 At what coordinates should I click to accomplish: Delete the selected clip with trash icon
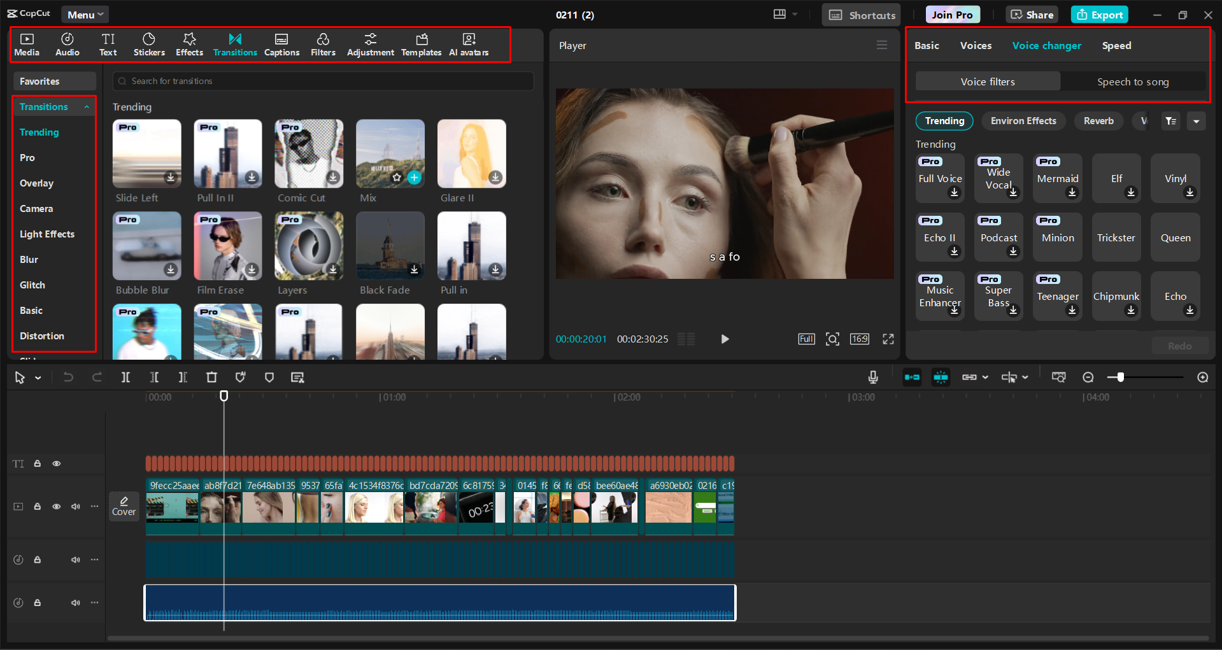click(x=211, y=377)
